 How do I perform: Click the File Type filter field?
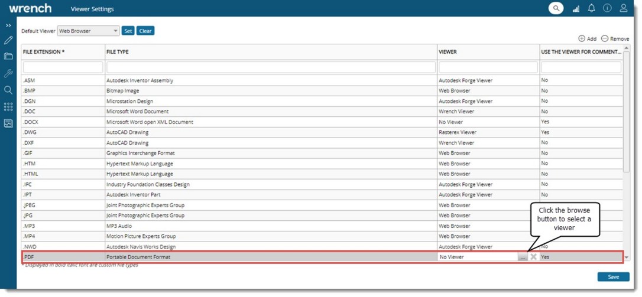pos(271,68)
